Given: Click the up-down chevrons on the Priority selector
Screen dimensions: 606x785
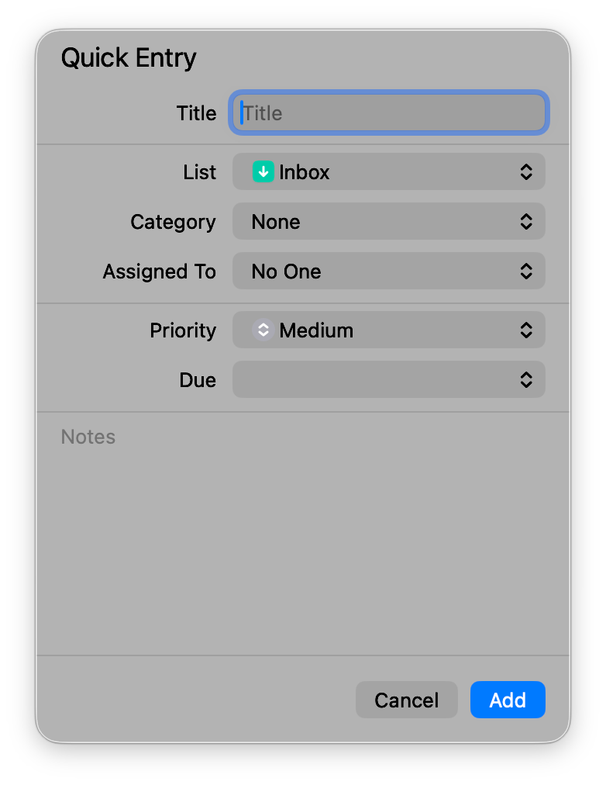Looking at the screenshot, I should (x=526, y=330).
